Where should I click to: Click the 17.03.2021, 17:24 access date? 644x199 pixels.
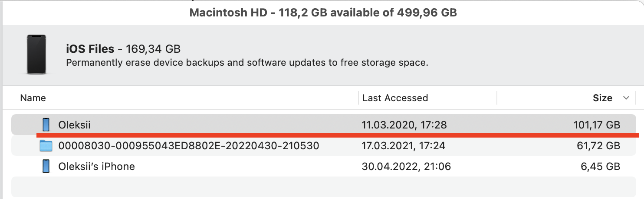click(x=403, y=146)
